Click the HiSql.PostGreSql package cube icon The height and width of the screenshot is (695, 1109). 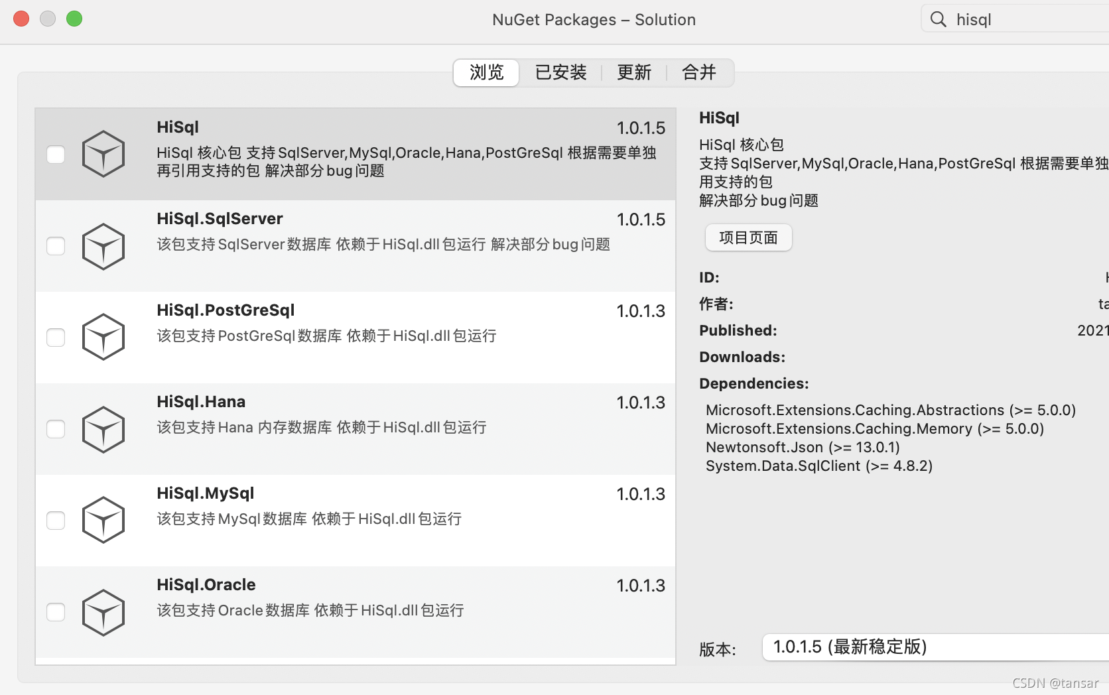(103, 337)
